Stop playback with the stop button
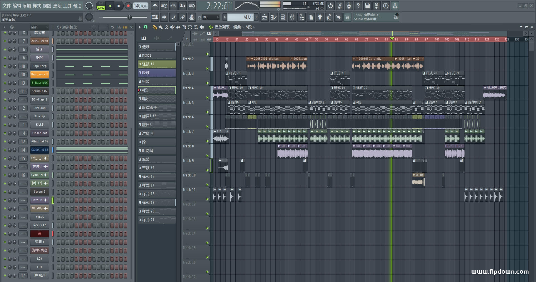The height and width of the screenshot is (282, 536). 119,6
